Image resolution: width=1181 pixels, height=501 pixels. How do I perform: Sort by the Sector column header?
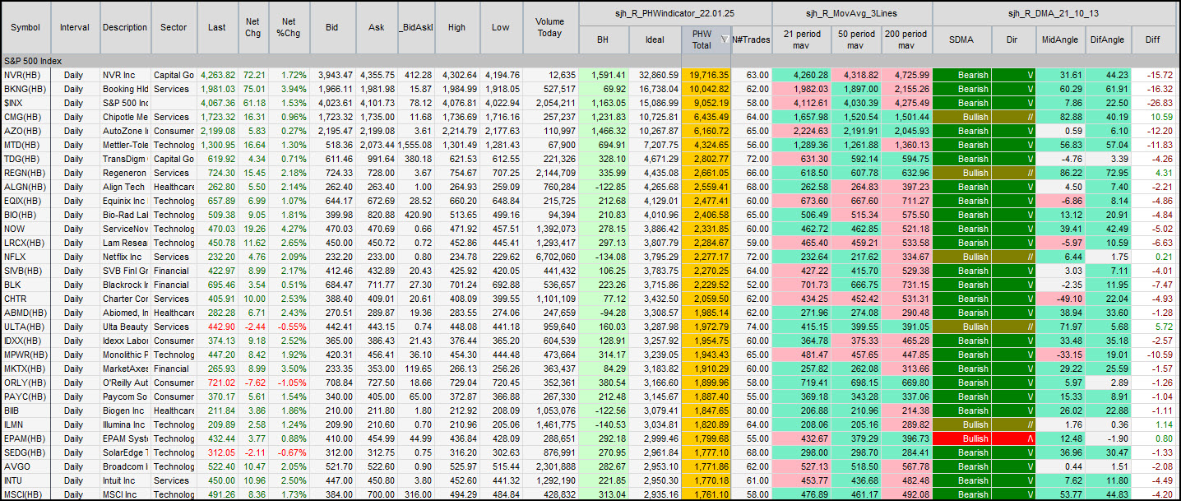pos(174,27)
